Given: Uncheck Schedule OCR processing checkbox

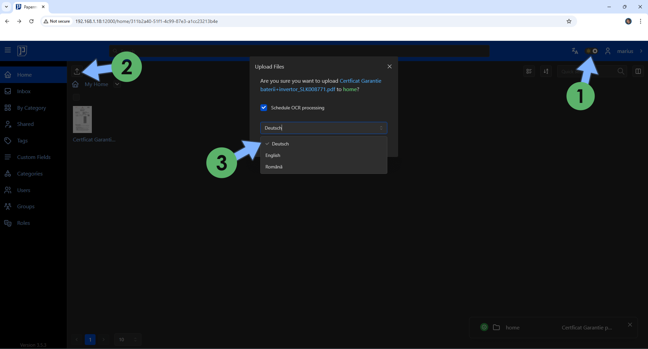Looking at the screenshot, I should coord(264,108).
